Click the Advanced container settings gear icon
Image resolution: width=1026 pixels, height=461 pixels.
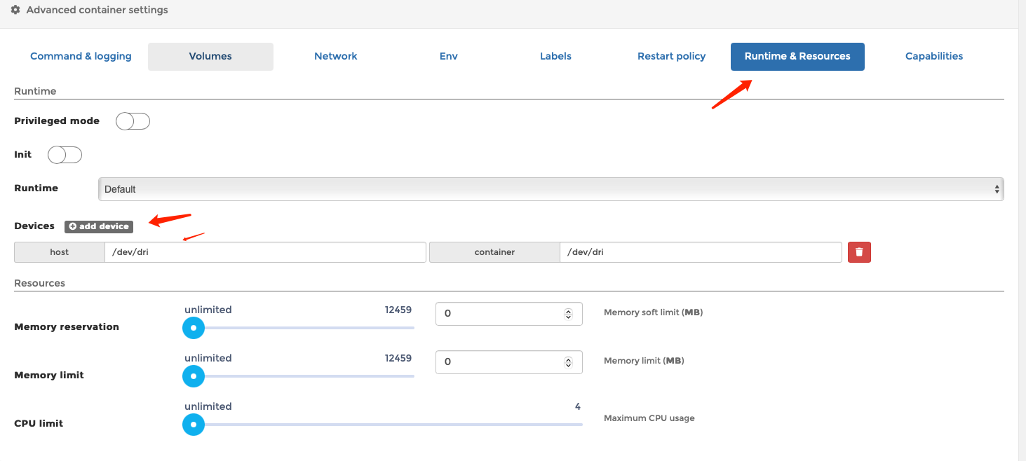pos(15,11)
